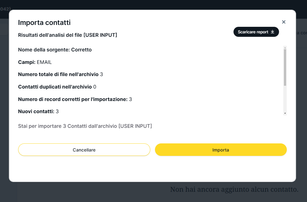Click the Importa contatti dialog title
This screenshot has height=202, width=307.
tap(44, 22)
